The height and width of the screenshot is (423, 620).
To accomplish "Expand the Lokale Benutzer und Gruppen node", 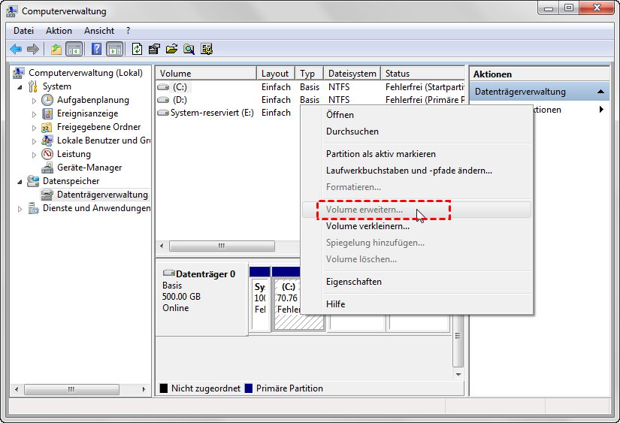I will (x=34, y=141).
